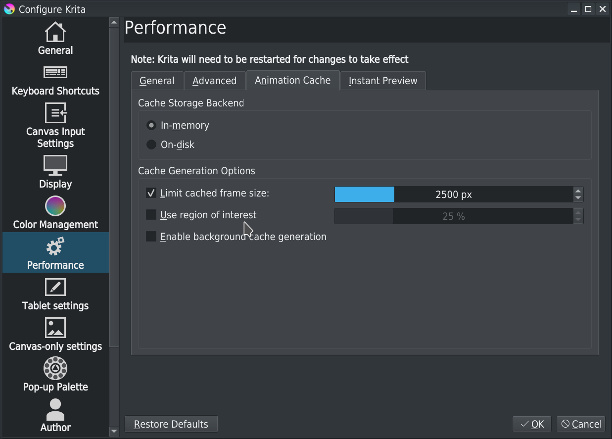Uncheck Limit cached frame size checkbox

pos(151,193)
